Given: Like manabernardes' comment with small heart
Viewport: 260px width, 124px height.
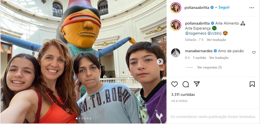Looking at the screenshot, I should (x=254, y=52).
